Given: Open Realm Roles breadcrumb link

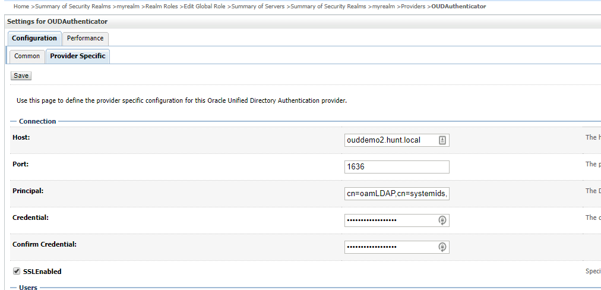Looking at the screenshot, I should [160, 7].
